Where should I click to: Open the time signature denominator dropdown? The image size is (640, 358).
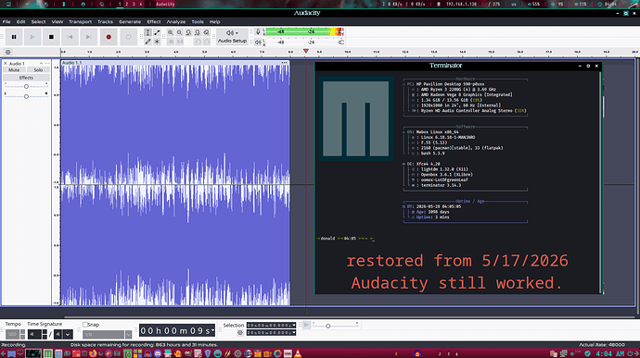tap(68, 334)
